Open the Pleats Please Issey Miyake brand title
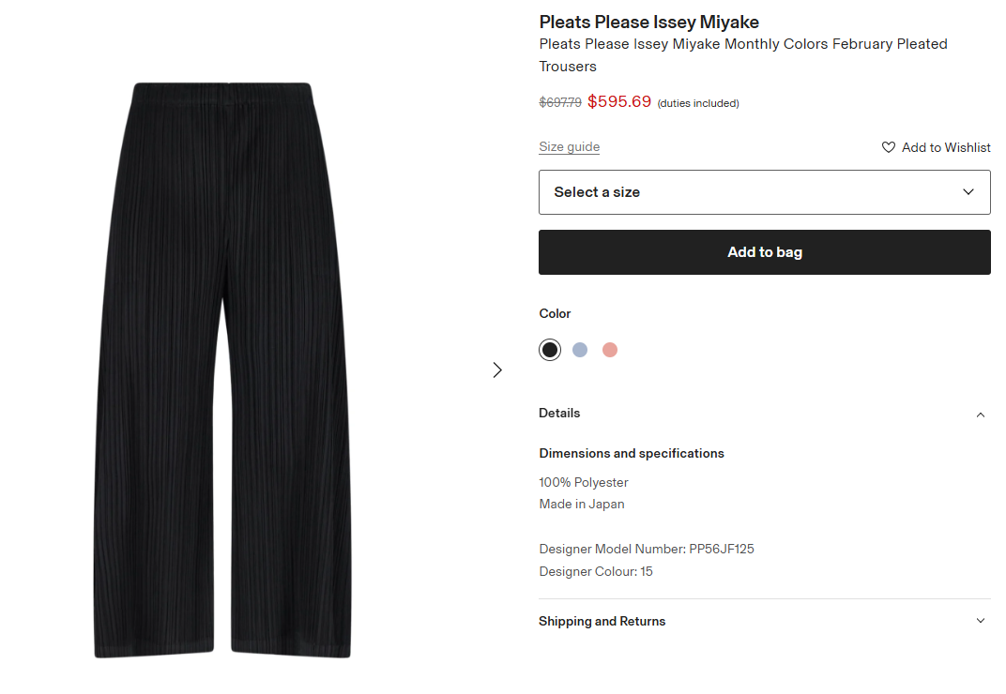 (648, 22)
